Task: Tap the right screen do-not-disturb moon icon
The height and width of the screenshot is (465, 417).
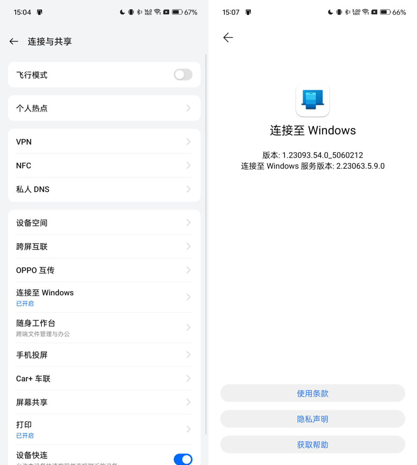Action: pyautogui.click(x=330, y=12)
